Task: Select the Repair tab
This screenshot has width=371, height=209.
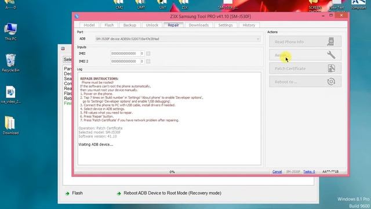Action: [x=173, y=25]
